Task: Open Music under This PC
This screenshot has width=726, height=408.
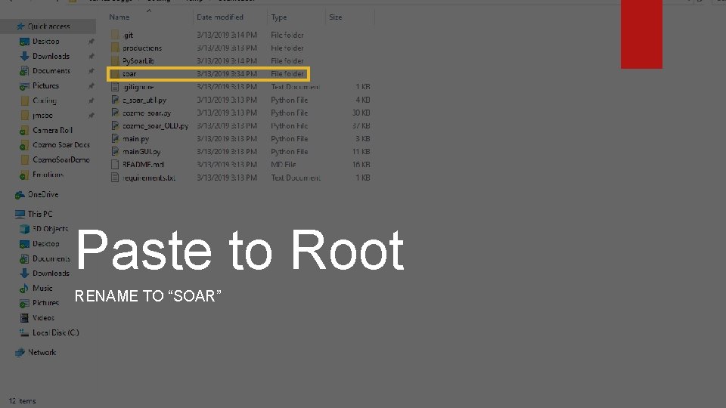Action: (x=42, y=288)
